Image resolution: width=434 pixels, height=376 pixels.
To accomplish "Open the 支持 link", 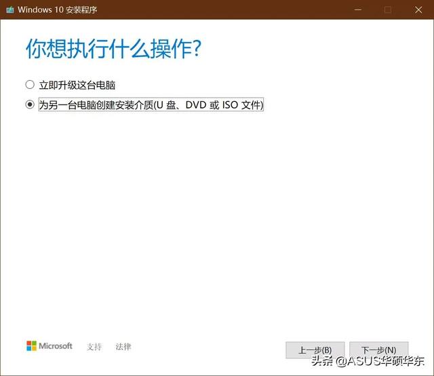I will pyautogui.click(x=94, y=346).
